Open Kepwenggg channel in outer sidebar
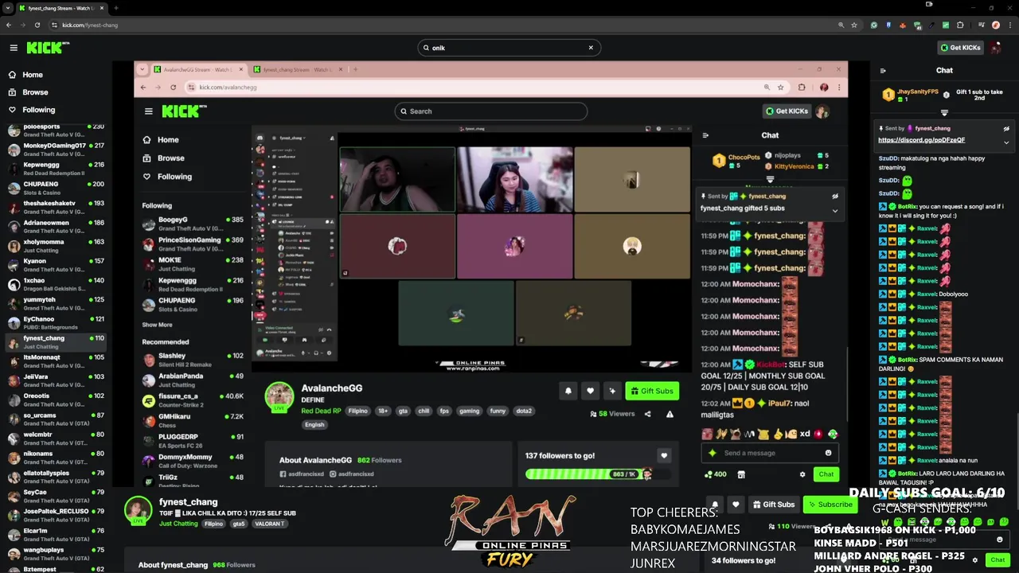The width and height of the screenshot is (1019, 573). [54, 169]
